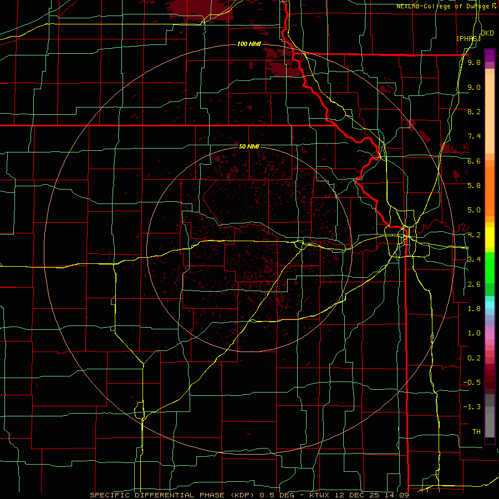The width and height of the screenshot is (499, 499).
Task: Click the 100 NMI range ring label
Action: [249, 44]
